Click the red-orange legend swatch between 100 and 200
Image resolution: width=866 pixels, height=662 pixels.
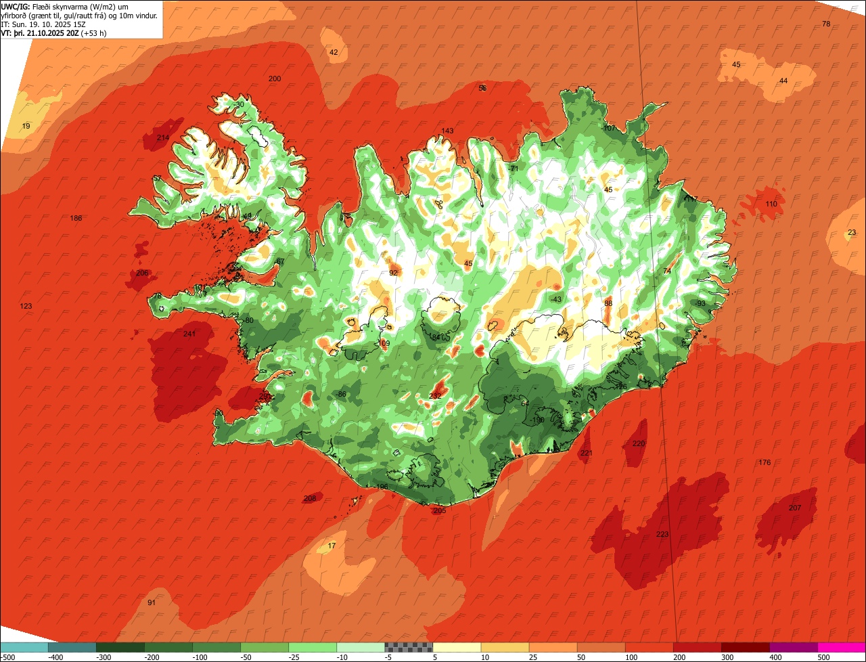click(649, 647)
